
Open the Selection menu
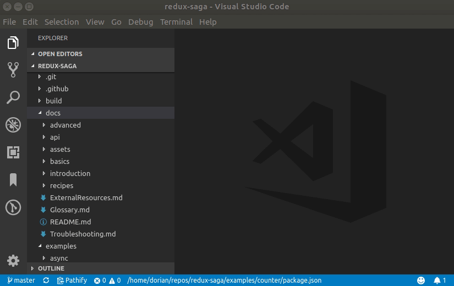click(x=62, y=22)
